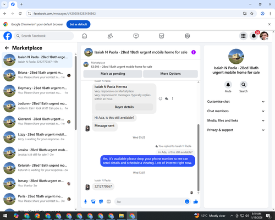The height and width of the screenshot is (220, 275).
Task: Open the Perla conversation
Action: 37,199
